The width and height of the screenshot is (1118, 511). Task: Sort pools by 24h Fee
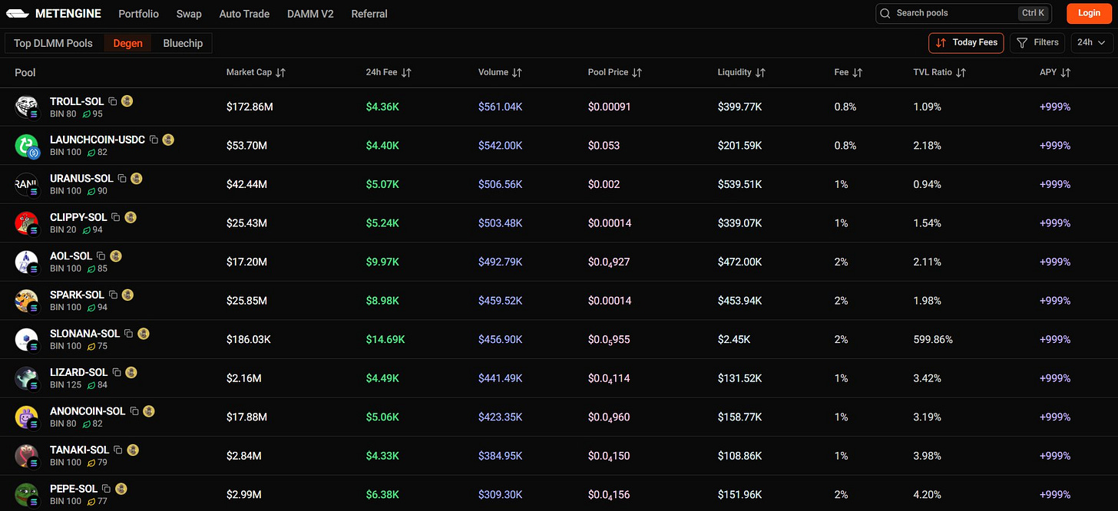click(x=389, y=72)
